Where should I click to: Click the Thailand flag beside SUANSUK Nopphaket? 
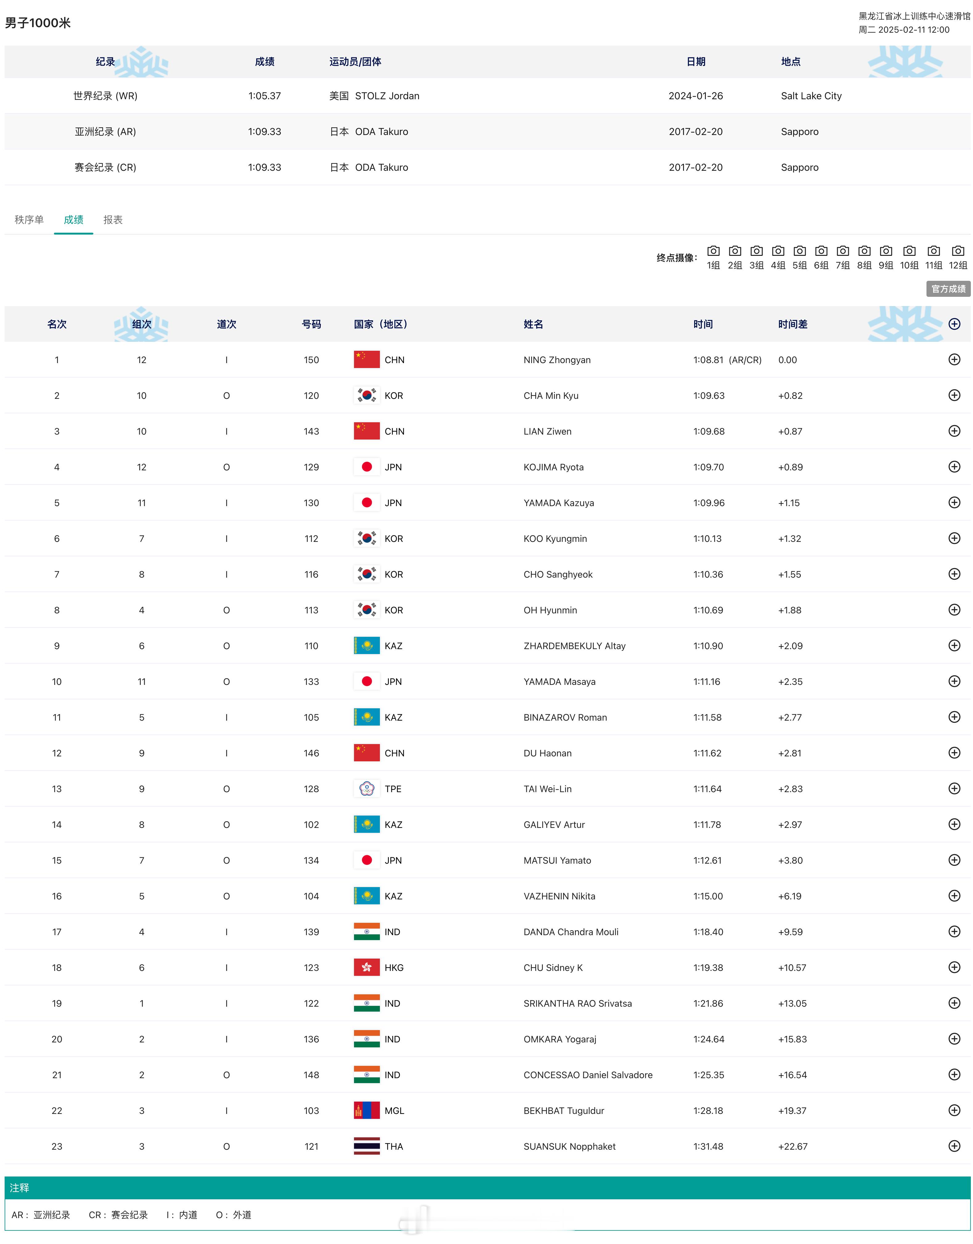367,1146
